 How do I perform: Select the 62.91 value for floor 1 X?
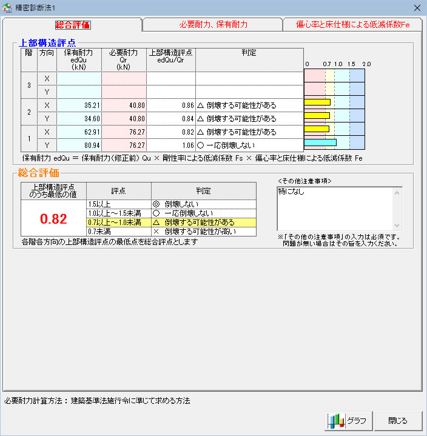(x=79, y=132)
